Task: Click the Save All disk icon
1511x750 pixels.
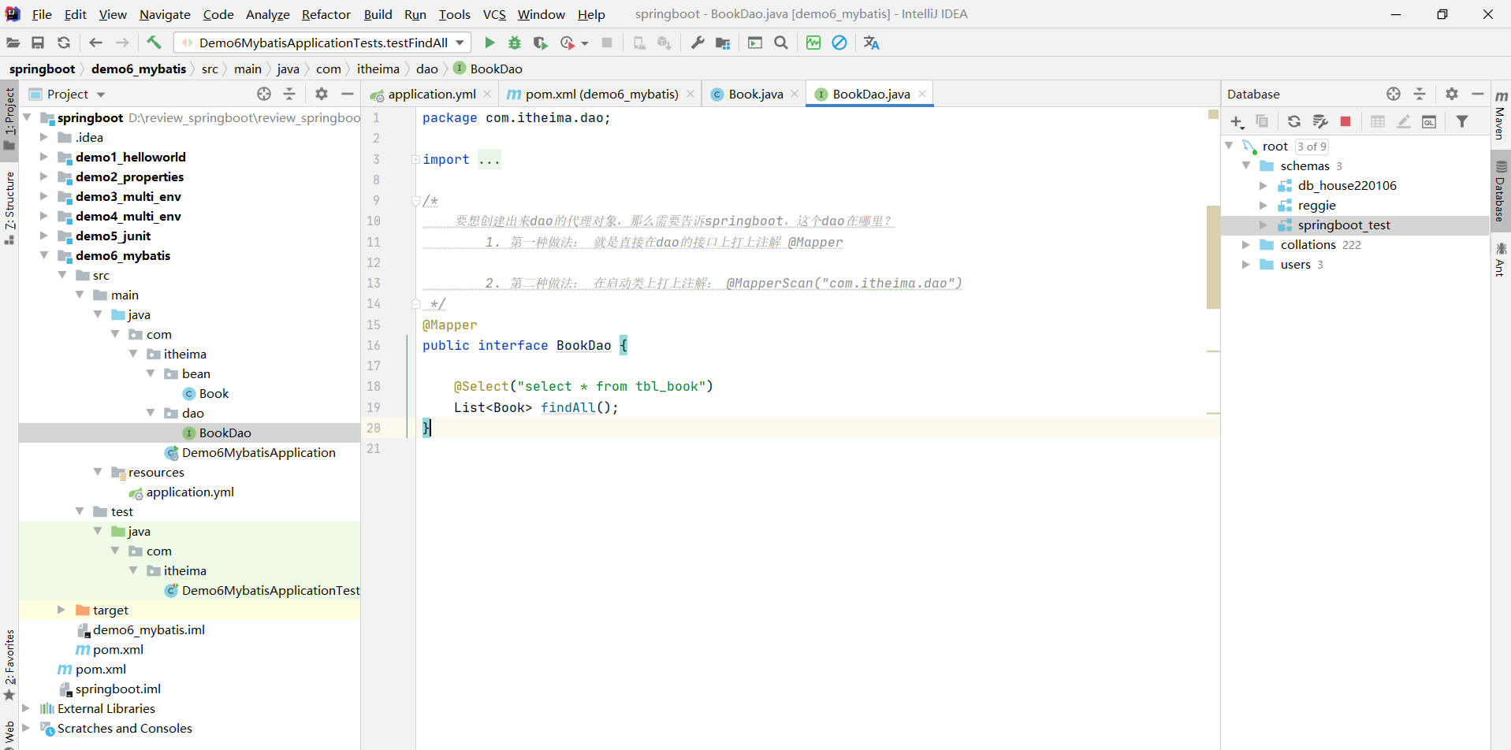Action: coord(38,43)
